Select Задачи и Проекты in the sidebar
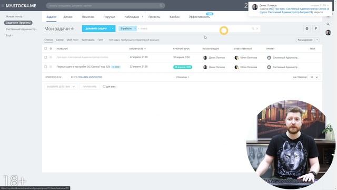The width and height of the screenshot is (337, 190). point(18,23)
